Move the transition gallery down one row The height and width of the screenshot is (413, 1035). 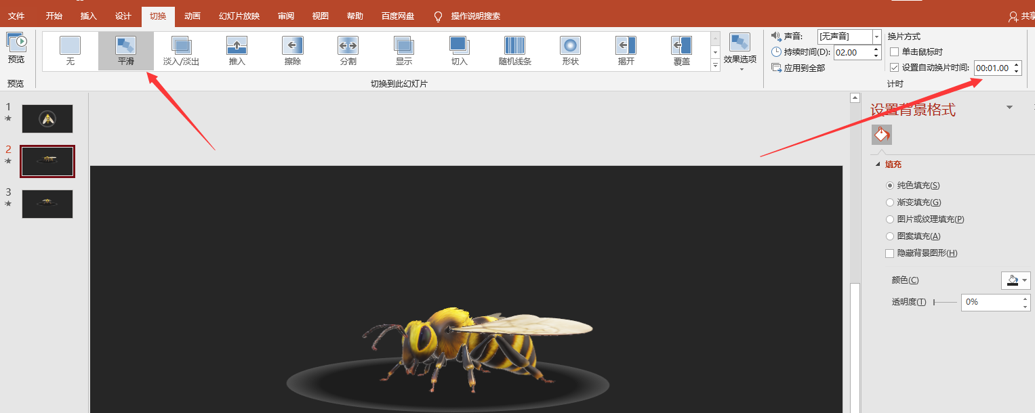[715, 51]
